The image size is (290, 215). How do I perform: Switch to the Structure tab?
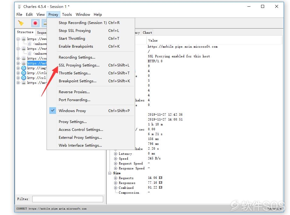[25, 32]
